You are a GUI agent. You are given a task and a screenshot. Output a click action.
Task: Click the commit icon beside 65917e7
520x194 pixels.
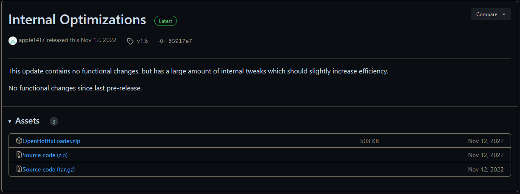tap(162, 41)
